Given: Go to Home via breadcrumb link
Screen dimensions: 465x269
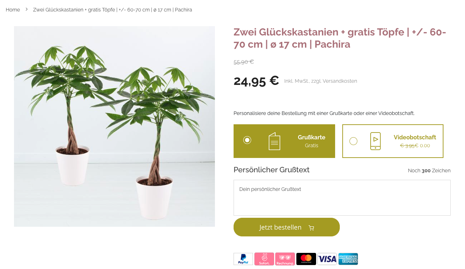Looking at the screenshot, I should pos(13,10).
